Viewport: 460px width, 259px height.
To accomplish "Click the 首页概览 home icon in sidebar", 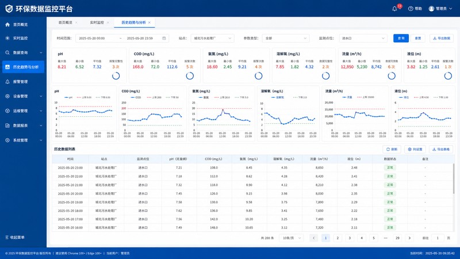I will (7, 24).
